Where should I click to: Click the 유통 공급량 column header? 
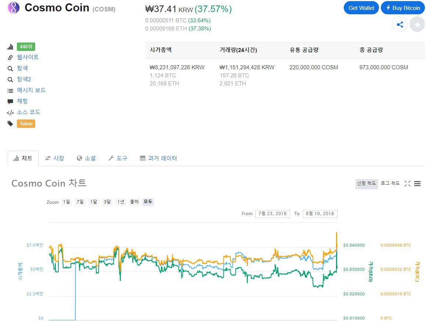[304, 50]
